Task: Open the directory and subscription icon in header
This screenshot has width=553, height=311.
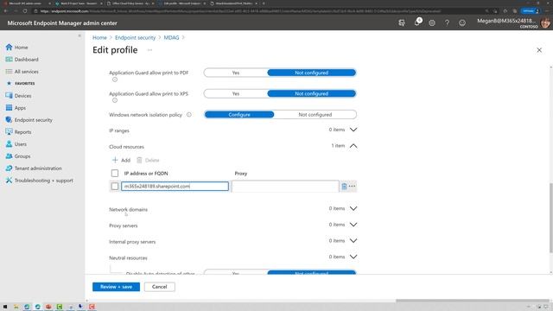Action: (x=402, y=23)
